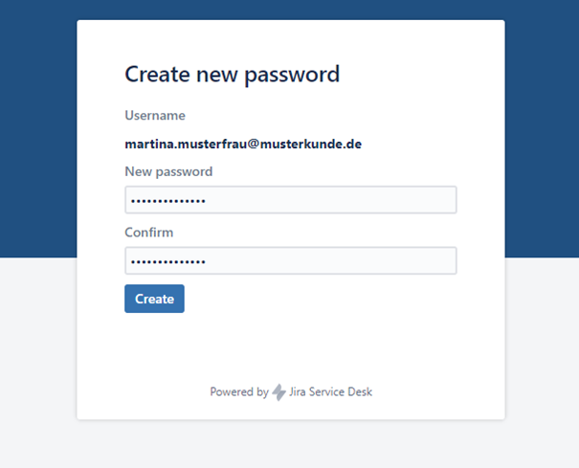Click the Jira Service Desk lightning logo icon
The width and height of the screenshot is (579, 468).
pos(279,391)
